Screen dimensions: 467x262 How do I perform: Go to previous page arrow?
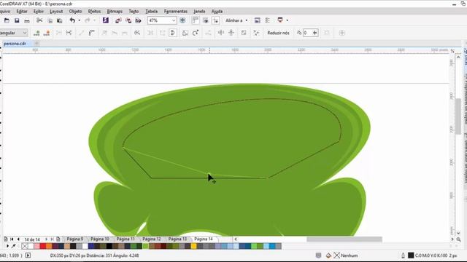pyautogui.click(x=18, y=239)
